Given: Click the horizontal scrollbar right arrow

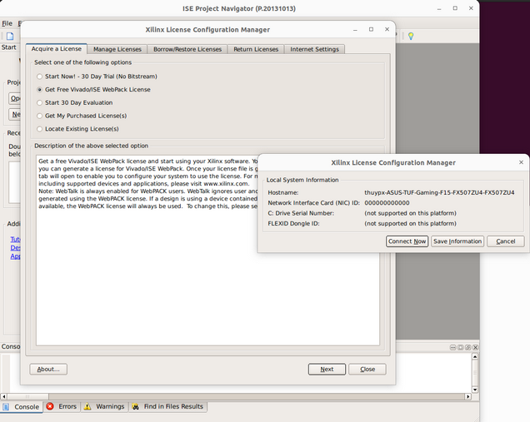Looking at the screenshot, I should [x=468, y=396].
